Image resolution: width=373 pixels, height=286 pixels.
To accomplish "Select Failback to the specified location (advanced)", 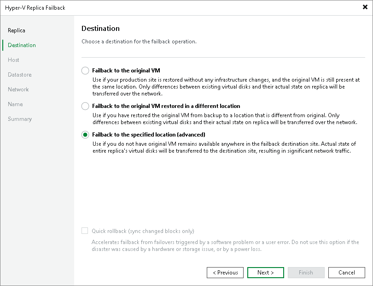I will [85, 135].
